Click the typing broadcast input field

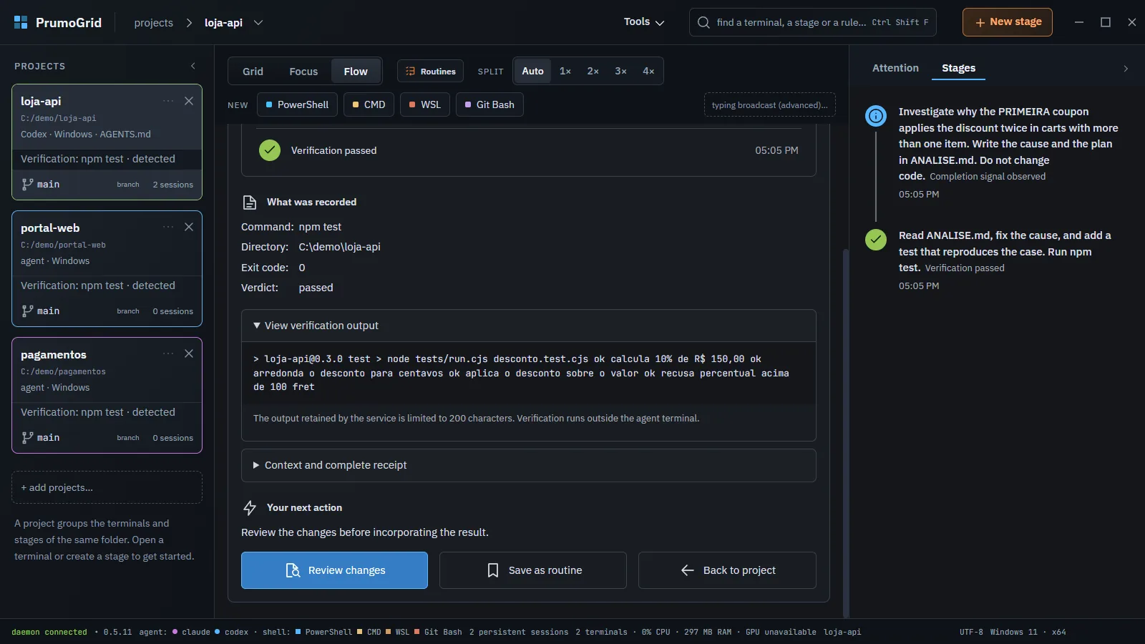(770, 105)
